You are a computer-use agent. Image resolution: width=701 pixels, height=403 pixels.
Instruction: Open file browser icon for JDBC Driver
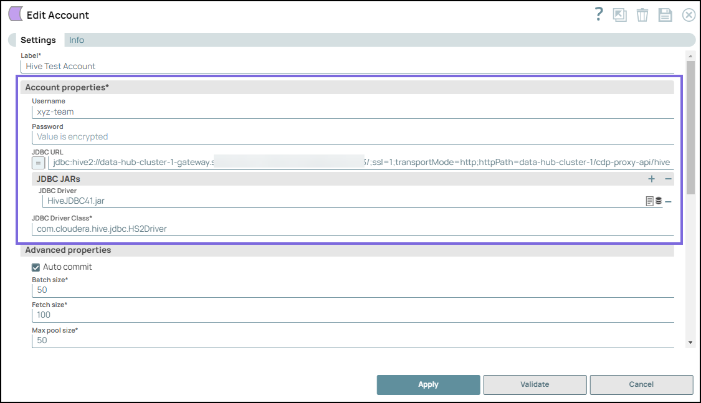(650, 201)
